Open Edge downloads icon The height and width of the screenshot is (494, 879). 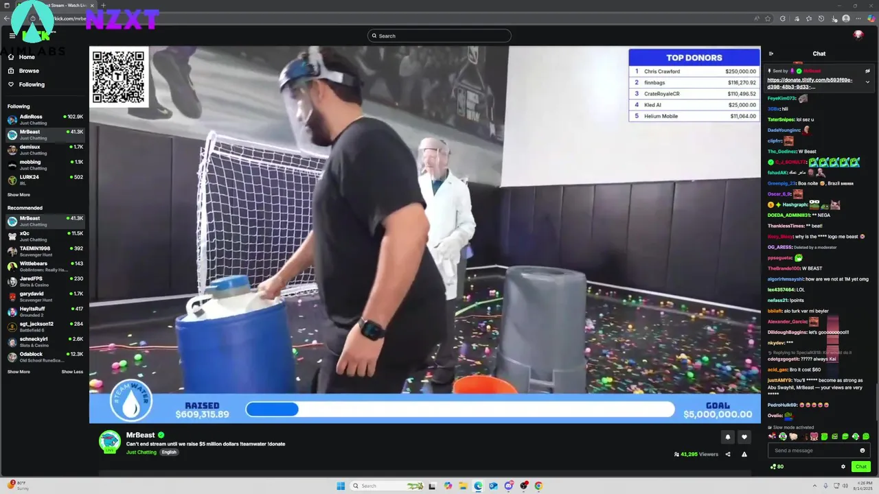[834, 19]
